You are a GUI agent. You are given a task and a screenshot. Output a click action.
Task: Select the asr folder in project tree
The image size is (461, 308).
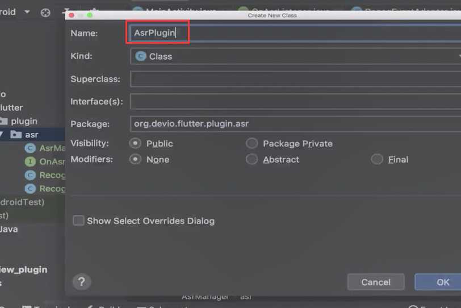[x=32, y=135]
